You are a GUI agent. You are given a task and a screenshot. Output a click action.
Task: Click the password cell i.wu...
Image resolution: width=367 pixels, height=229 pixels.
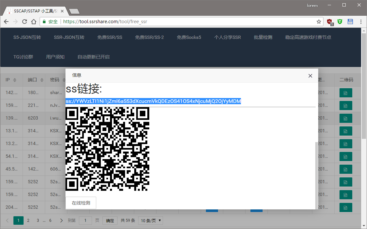click(56, 118)
